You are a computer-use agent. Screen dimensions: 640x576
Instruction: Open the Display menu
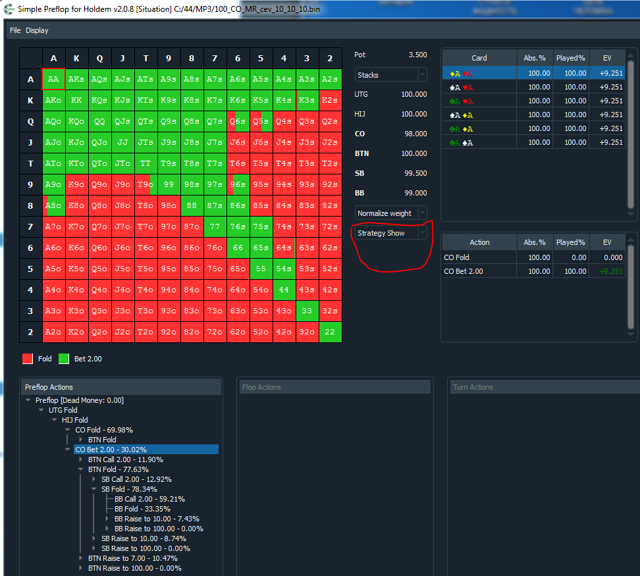pyautogui.click(x=37, y=30)
